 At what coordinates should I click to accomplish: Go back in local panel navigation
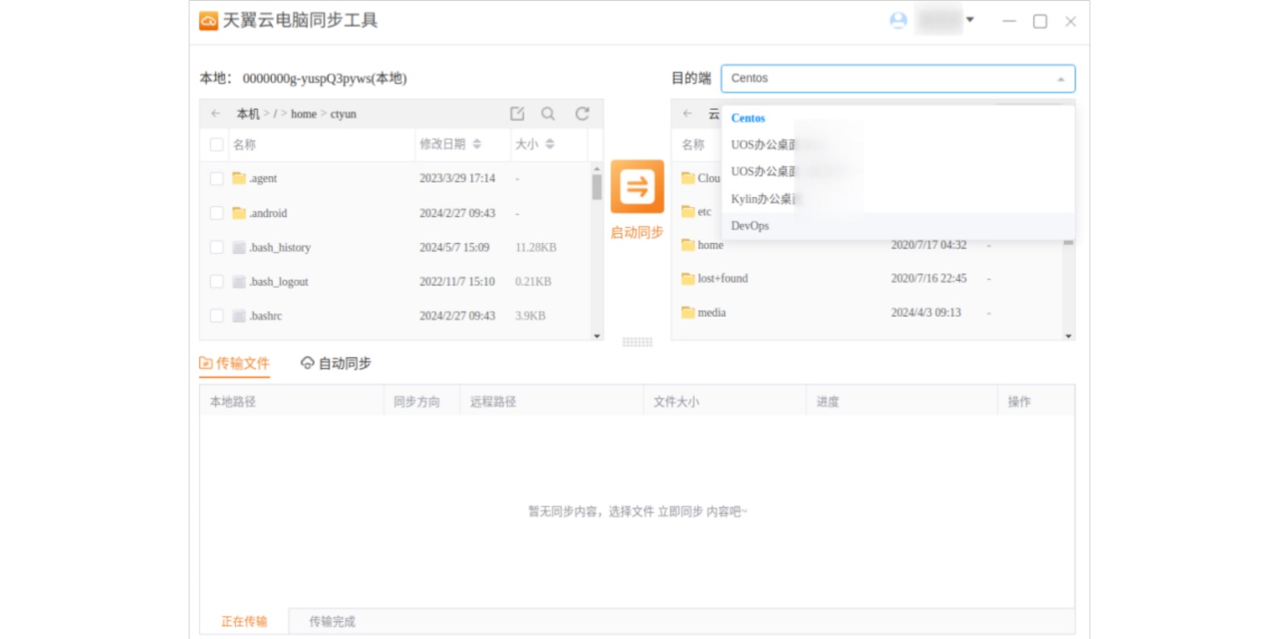click(215, 113)
